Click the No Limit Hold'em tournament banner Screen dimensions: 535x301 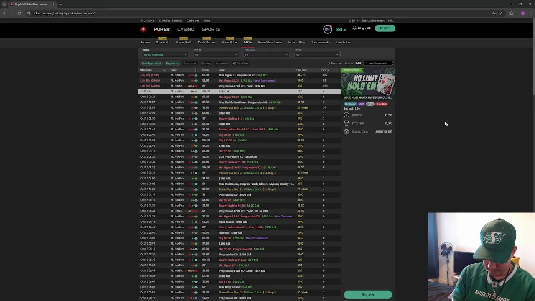pos(368,84)
